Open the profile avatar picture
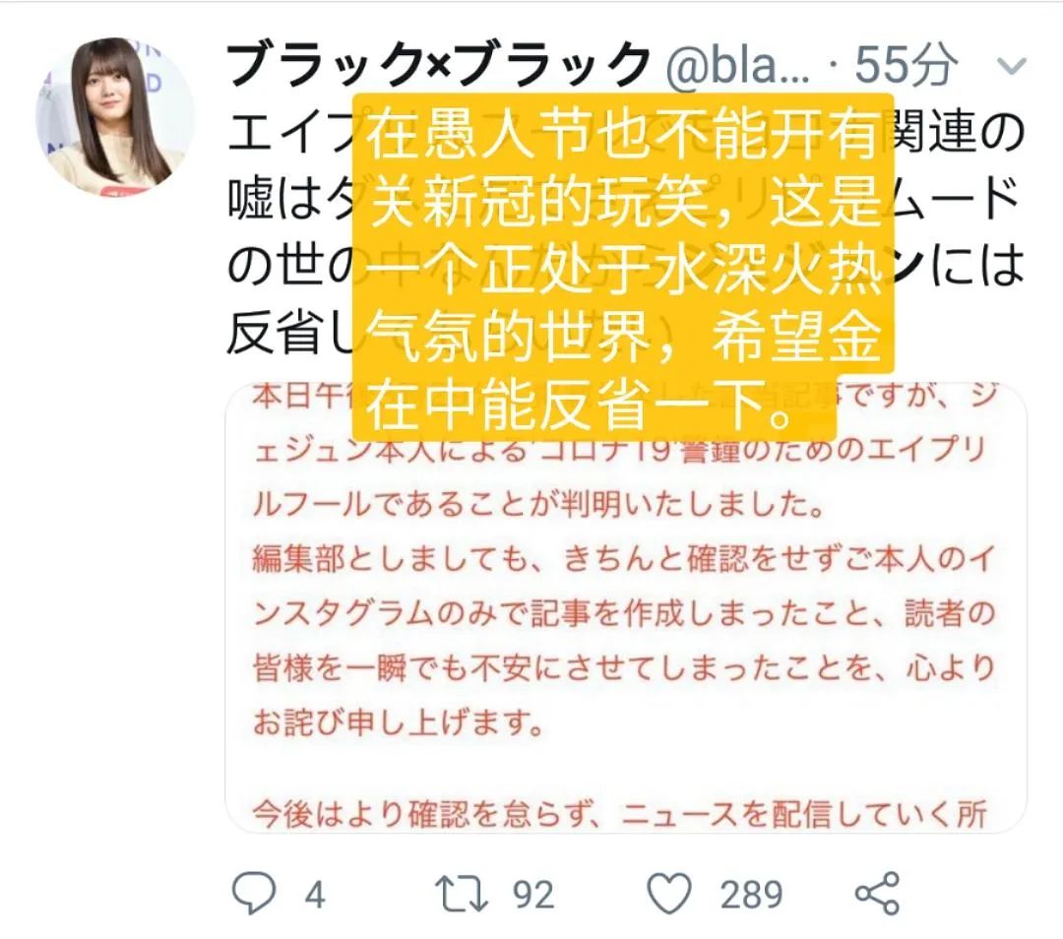 [114, 117]
